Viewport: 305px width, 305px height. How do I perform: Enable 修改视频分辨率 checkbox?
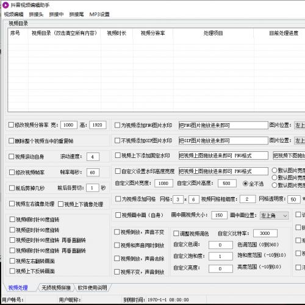coord(11,125)
